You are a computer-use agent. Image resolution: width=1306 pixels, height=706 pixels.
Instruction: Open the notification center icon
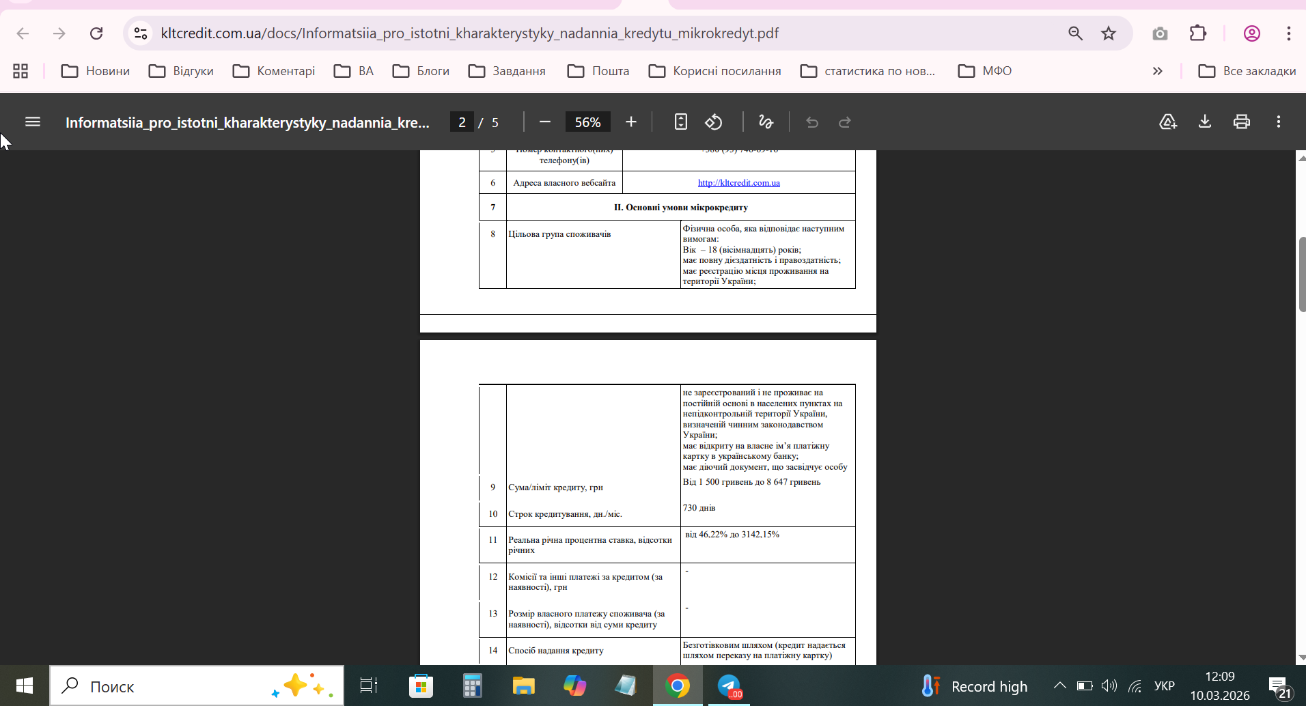[1280, 687]
